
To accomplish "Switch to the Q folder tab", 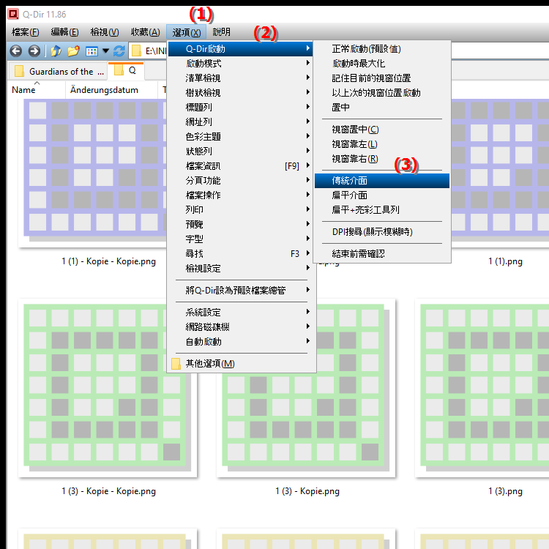I will click(126, 71).
